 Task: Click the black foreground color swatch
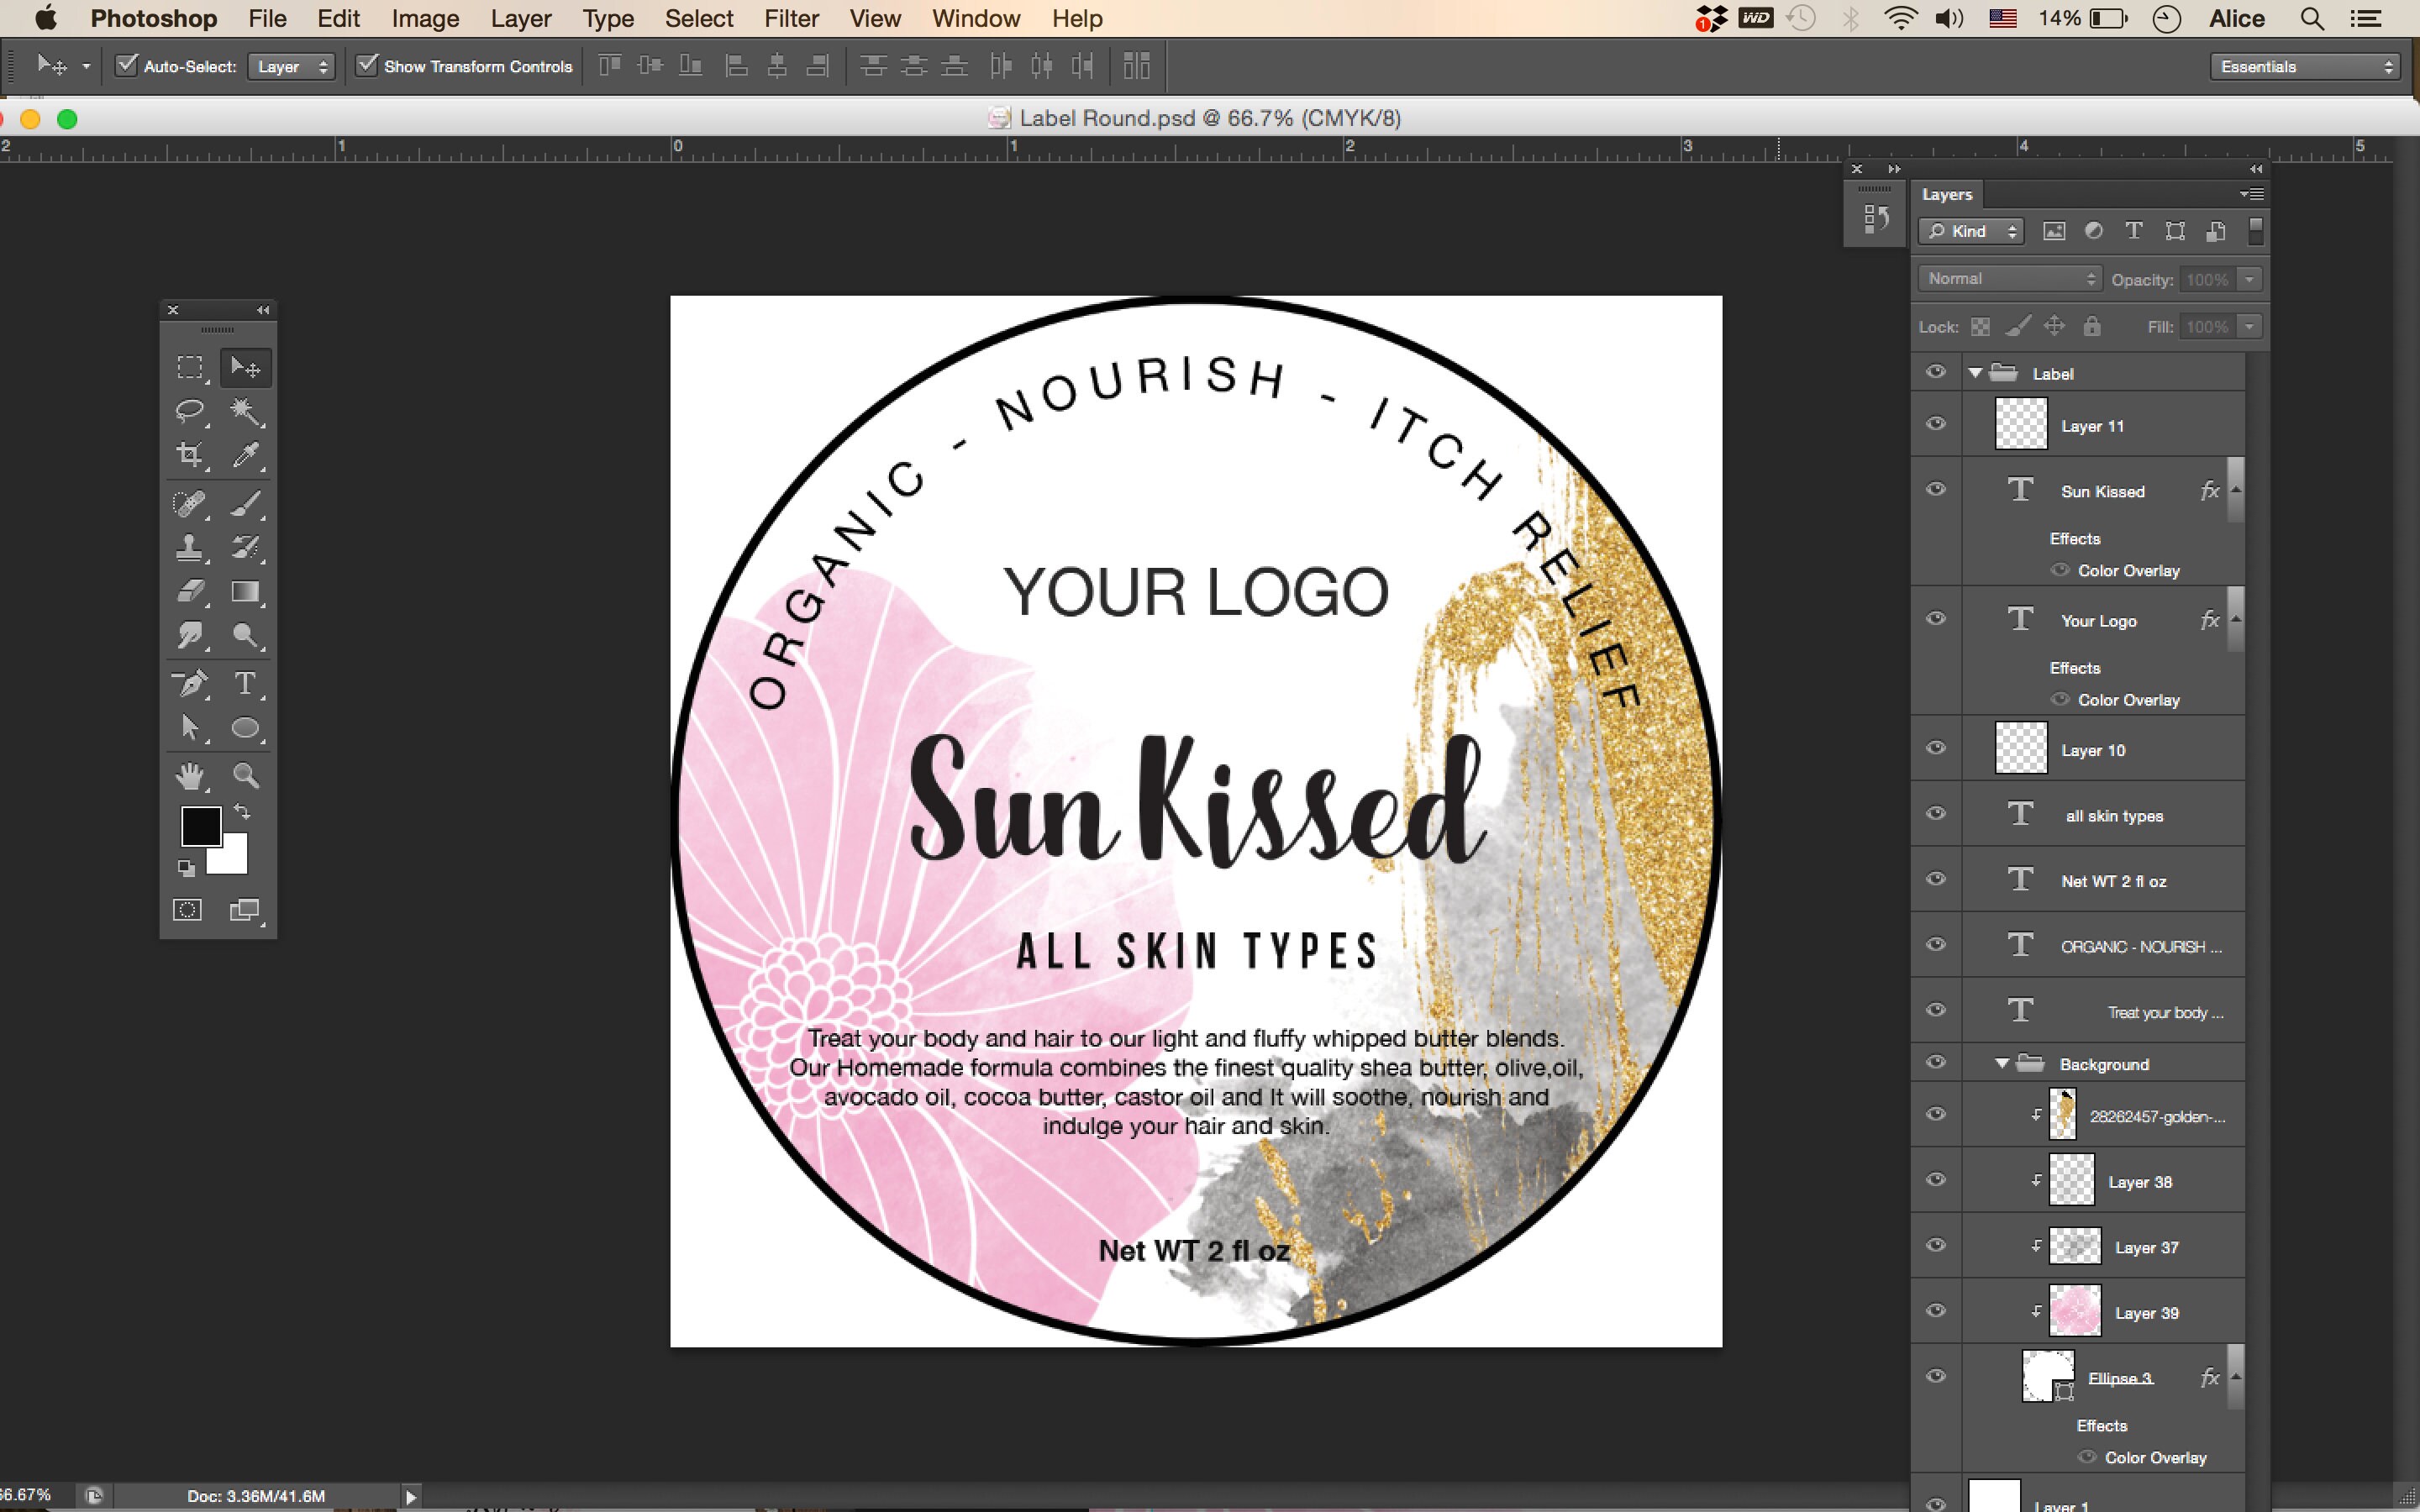coord(200,826)
